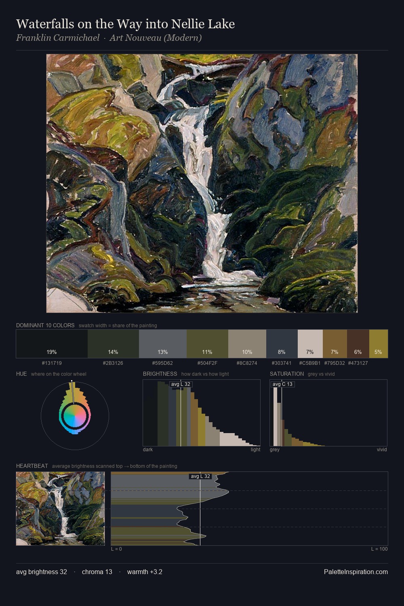Click the hex code #131719 text

click(52, 363)
